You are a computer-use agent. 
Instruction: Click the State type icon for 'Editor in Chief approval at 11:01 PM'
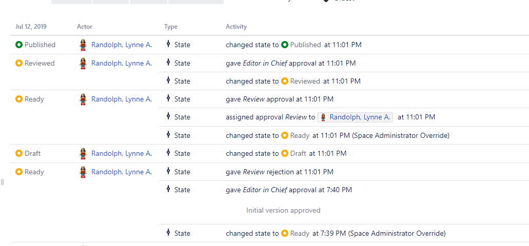tap(168, 63)
